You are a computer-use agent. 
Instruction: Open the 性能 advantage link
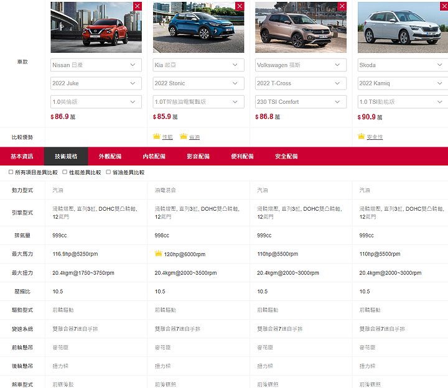point(167,137)
